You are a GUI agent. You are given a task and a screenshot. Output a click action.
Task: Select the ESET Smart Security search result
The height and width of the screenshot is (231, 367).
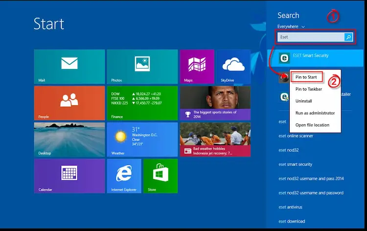(x=315, y=58)
